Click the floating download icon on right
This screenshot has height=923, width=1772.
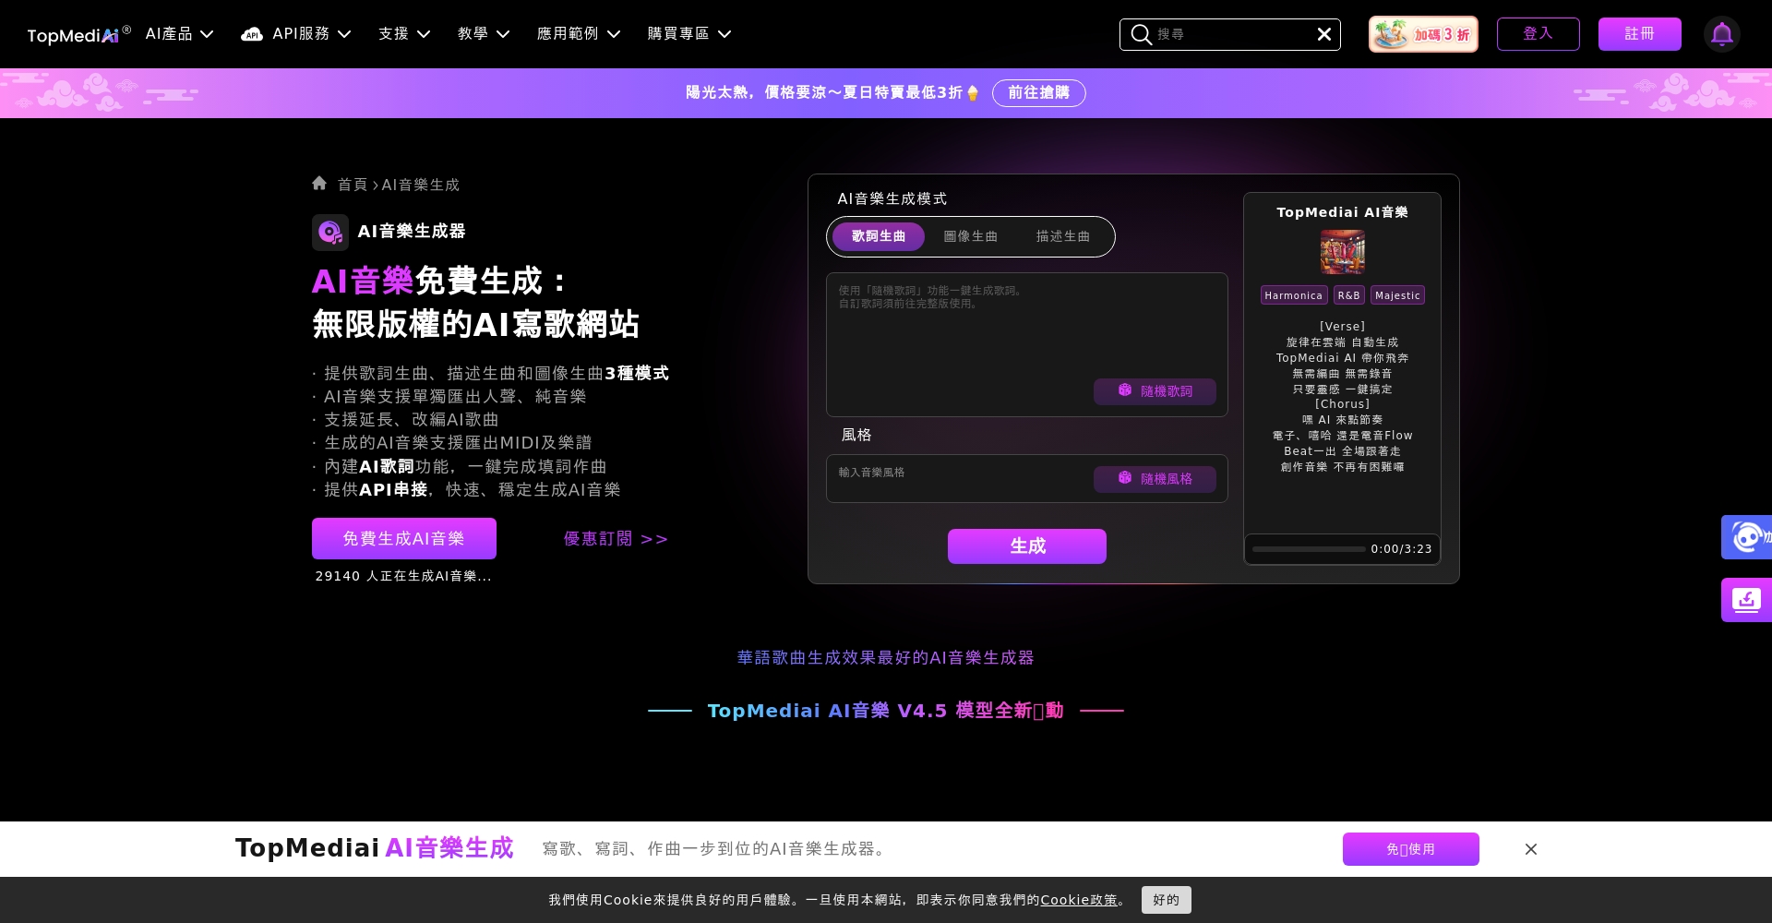click(1746, 600)
